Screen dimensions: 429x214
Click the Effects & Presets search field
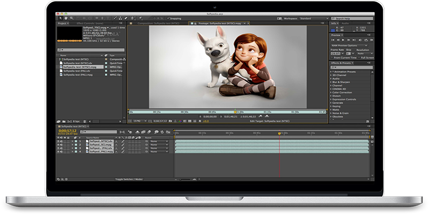coord(352,67)
